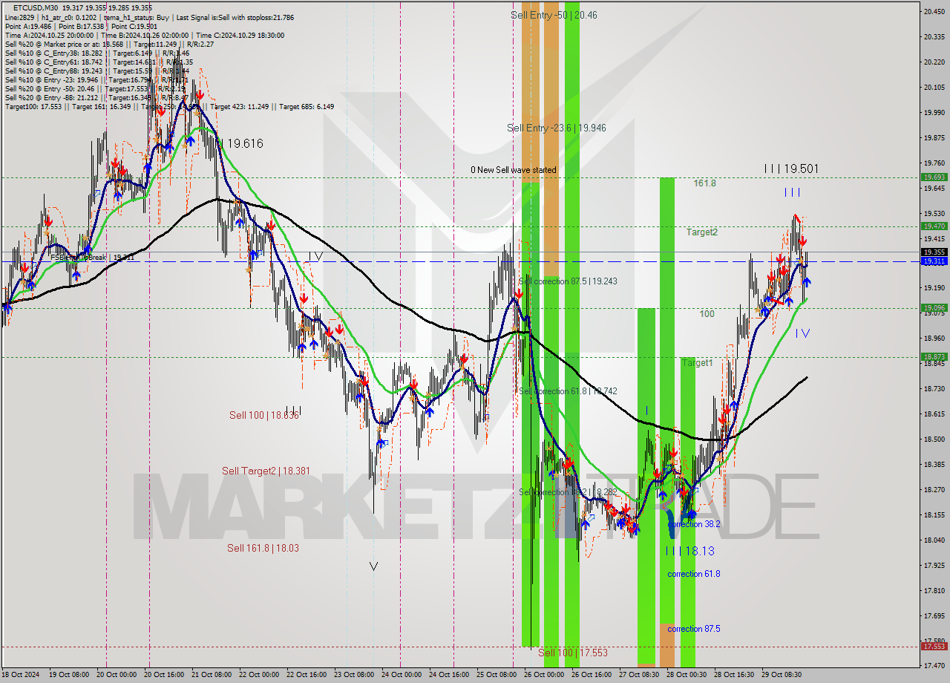
Task: Click the 'Sell %20 @ Market price' info line
Action: coord(109,44)
